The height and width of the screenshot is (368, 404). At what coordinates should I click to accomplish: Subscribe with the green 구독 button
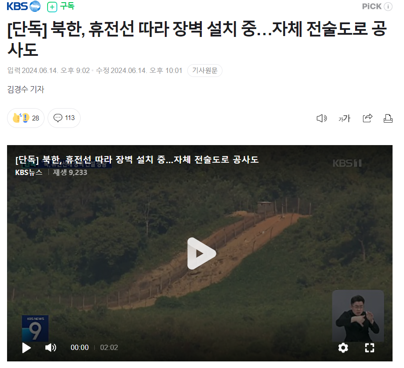(61, 7)
